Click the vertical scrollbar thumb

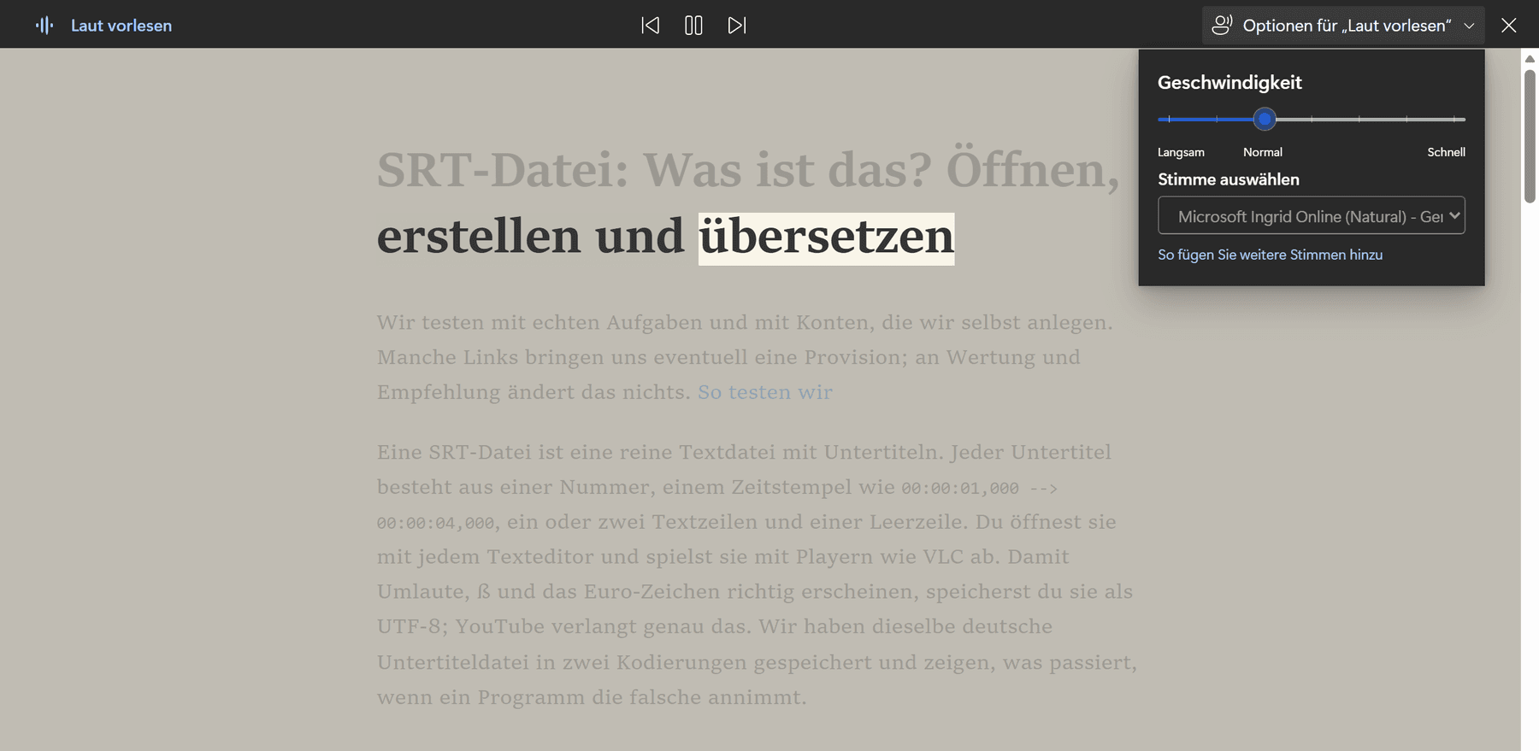click(x=1530, y=137)
